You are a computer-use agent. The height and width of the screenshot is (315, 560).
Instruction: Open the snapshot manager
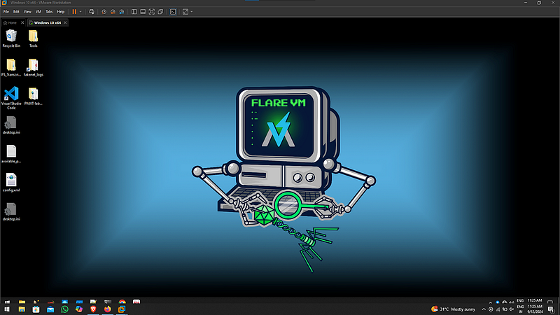pos(122,12)
